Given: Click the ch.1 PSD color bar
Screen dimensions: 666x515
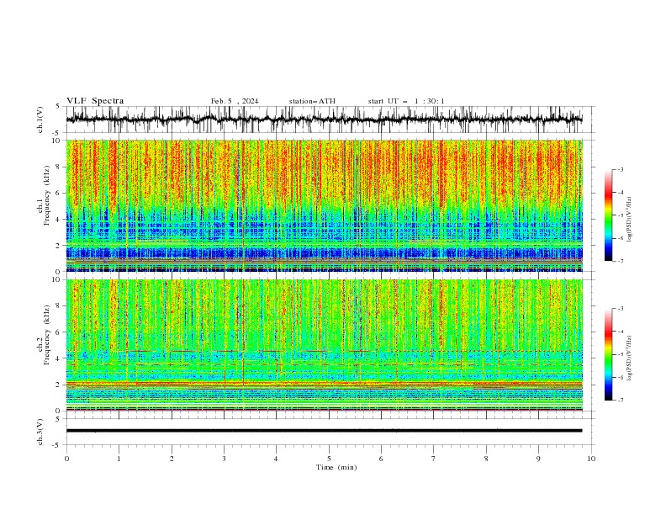Looking at the screenshot, I should point(609,215).
